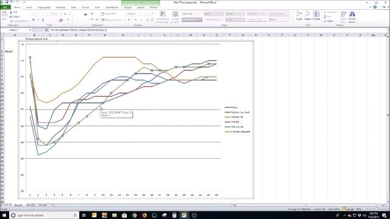Open Conditional Formatting in the ribbon

pos(162,17)
